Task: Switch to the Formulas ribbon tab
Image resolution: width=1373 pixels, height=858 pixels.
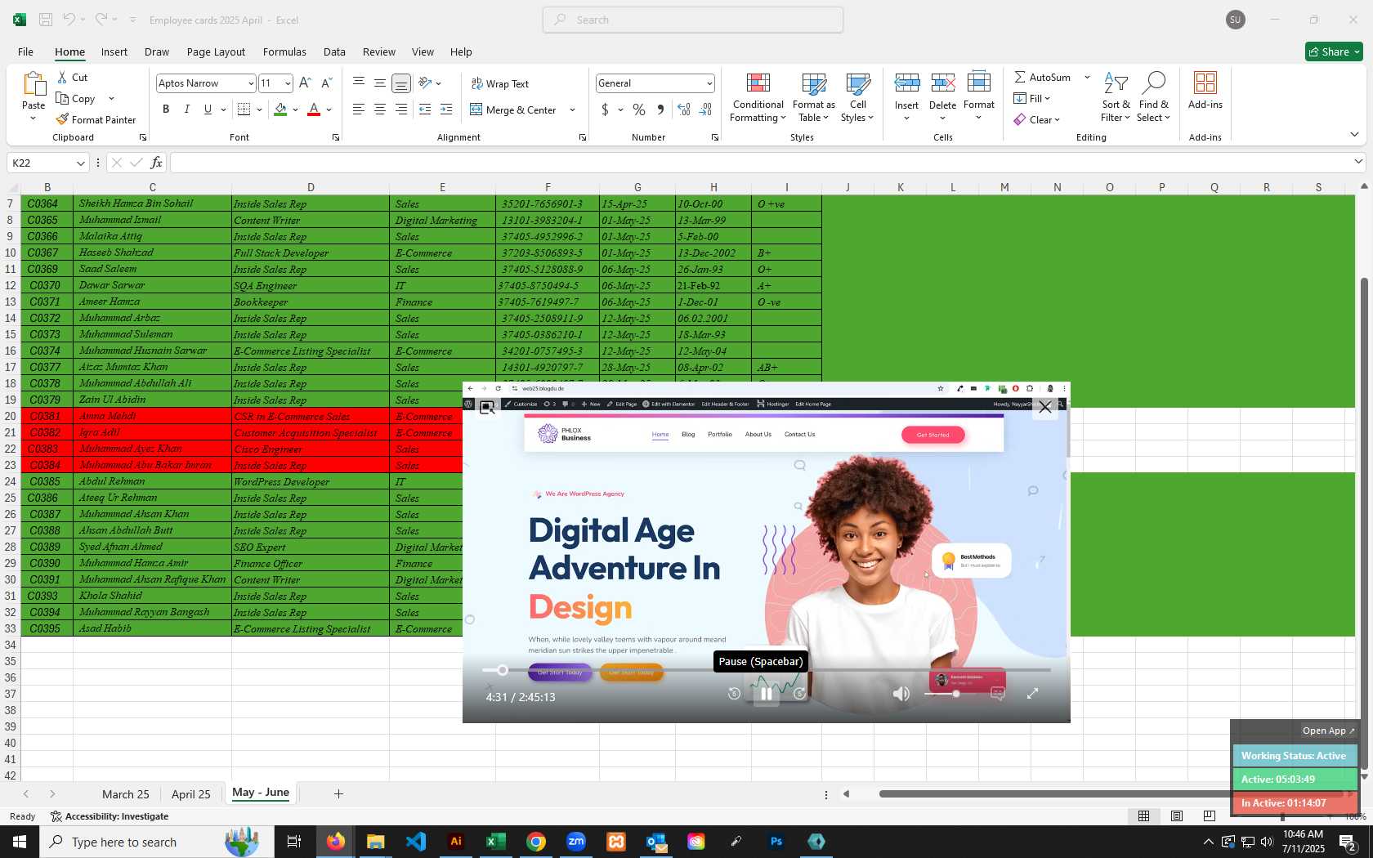Action: click(284, 51)
